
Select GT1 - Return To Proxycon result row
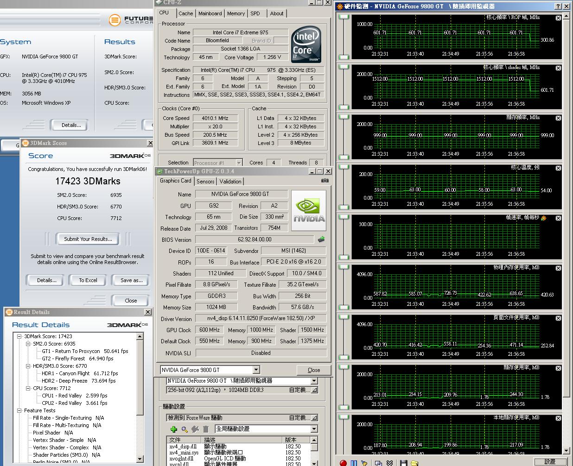[85, 351]
